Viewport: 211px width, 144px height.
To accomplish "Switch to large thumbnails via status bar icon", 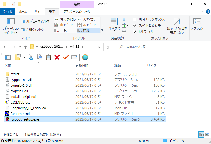I will (207, 134).
